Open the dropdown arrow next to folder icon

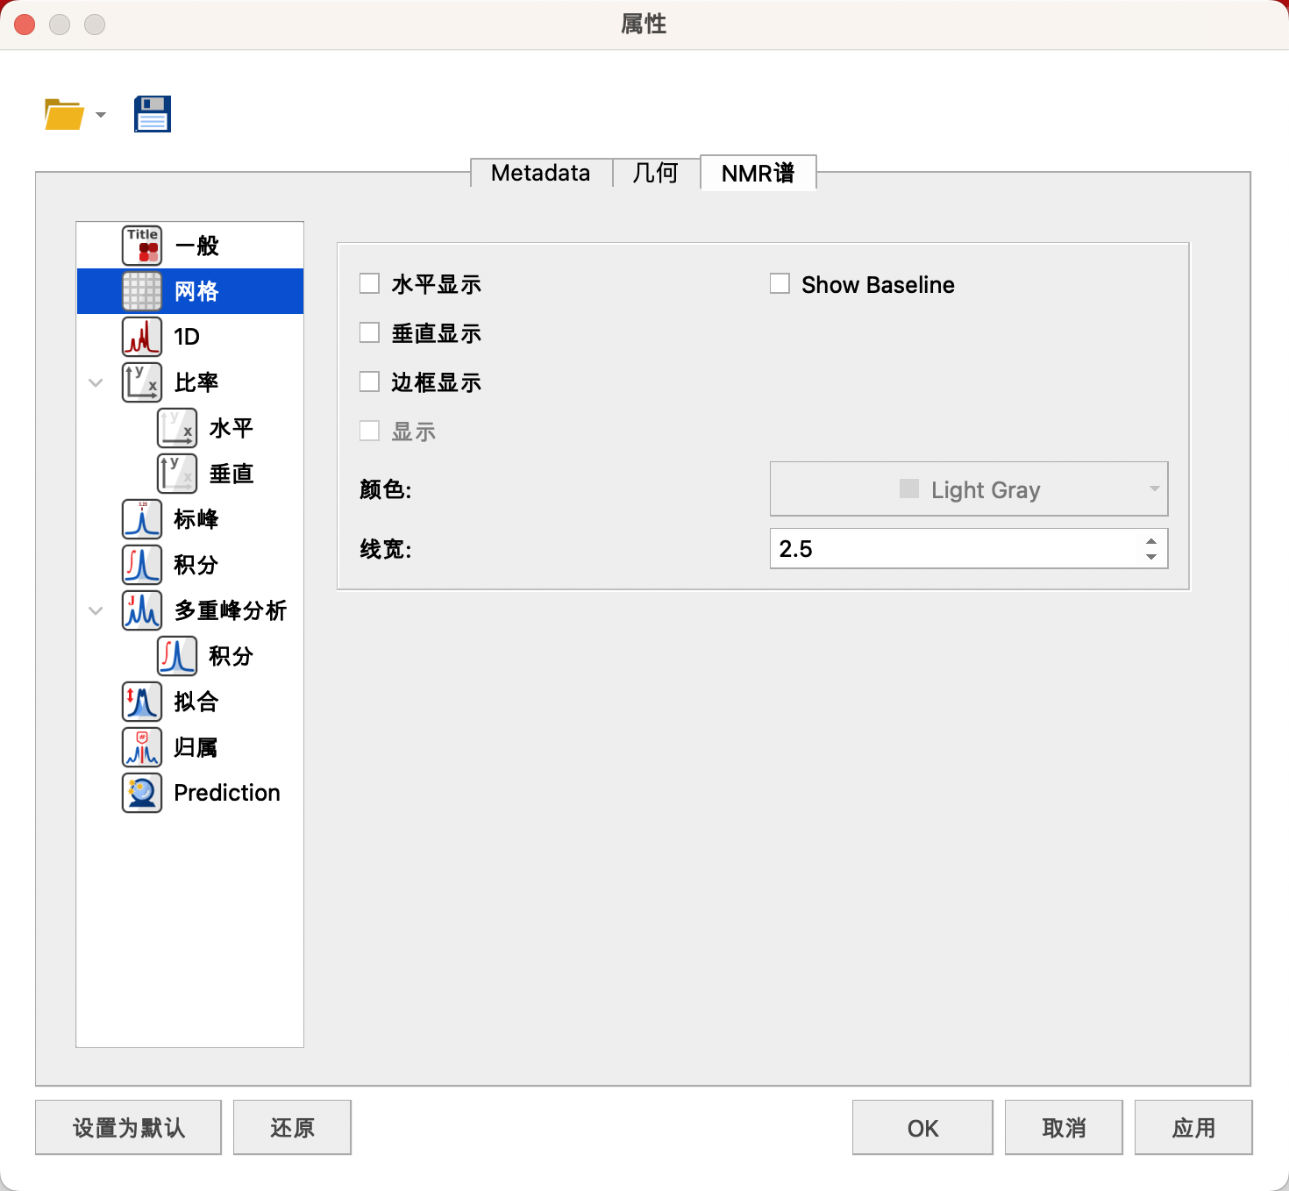(101, 115)
